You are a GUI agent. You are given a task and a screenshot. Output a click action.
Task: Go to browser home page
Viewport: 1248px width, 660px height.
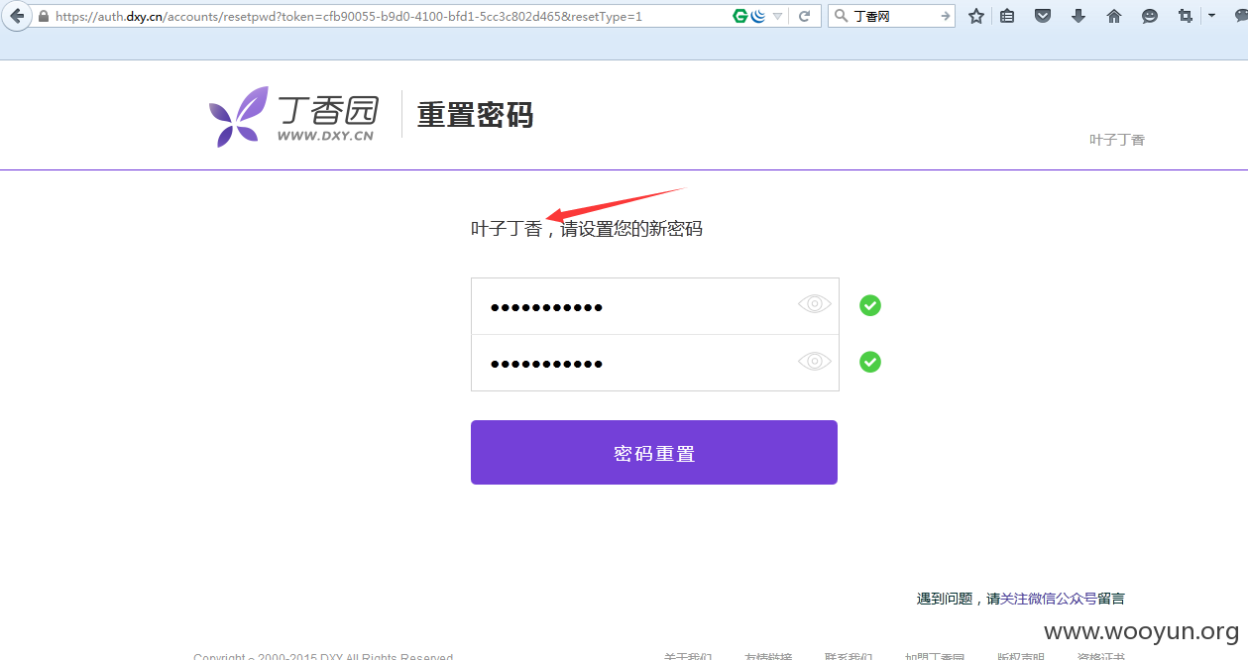(x=1114, y=16)
